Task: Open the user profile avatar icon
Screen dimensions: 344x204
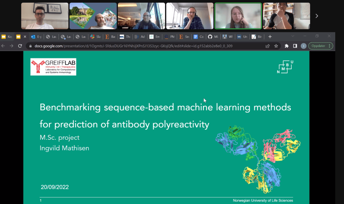Action: click(304, 46)
